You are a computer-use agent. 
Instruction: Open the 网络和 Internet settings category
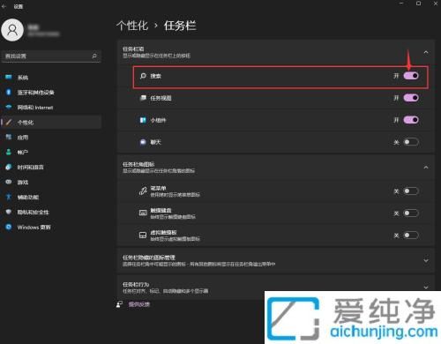tap(51, 108)
